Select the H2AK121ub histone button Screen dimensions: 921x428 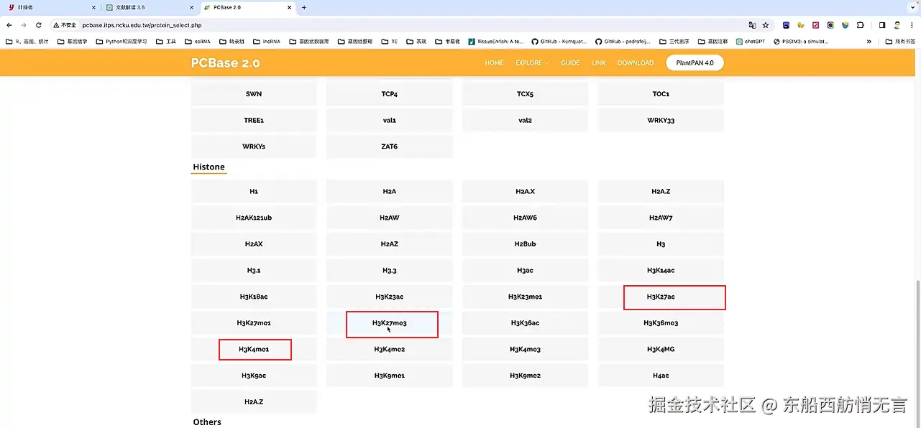coord(254,218)
